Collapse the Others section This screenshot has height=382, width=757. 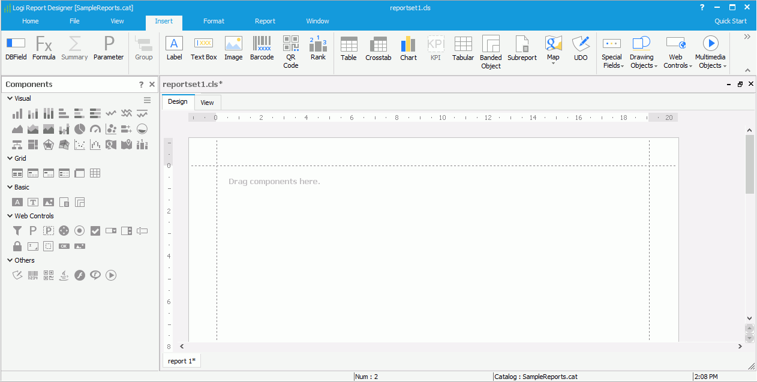click(10, 260)
